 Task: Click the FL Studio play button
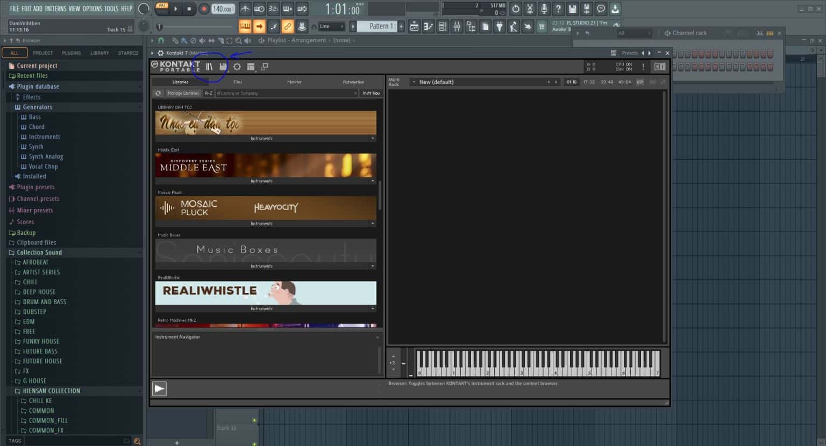tap(175, 9)
